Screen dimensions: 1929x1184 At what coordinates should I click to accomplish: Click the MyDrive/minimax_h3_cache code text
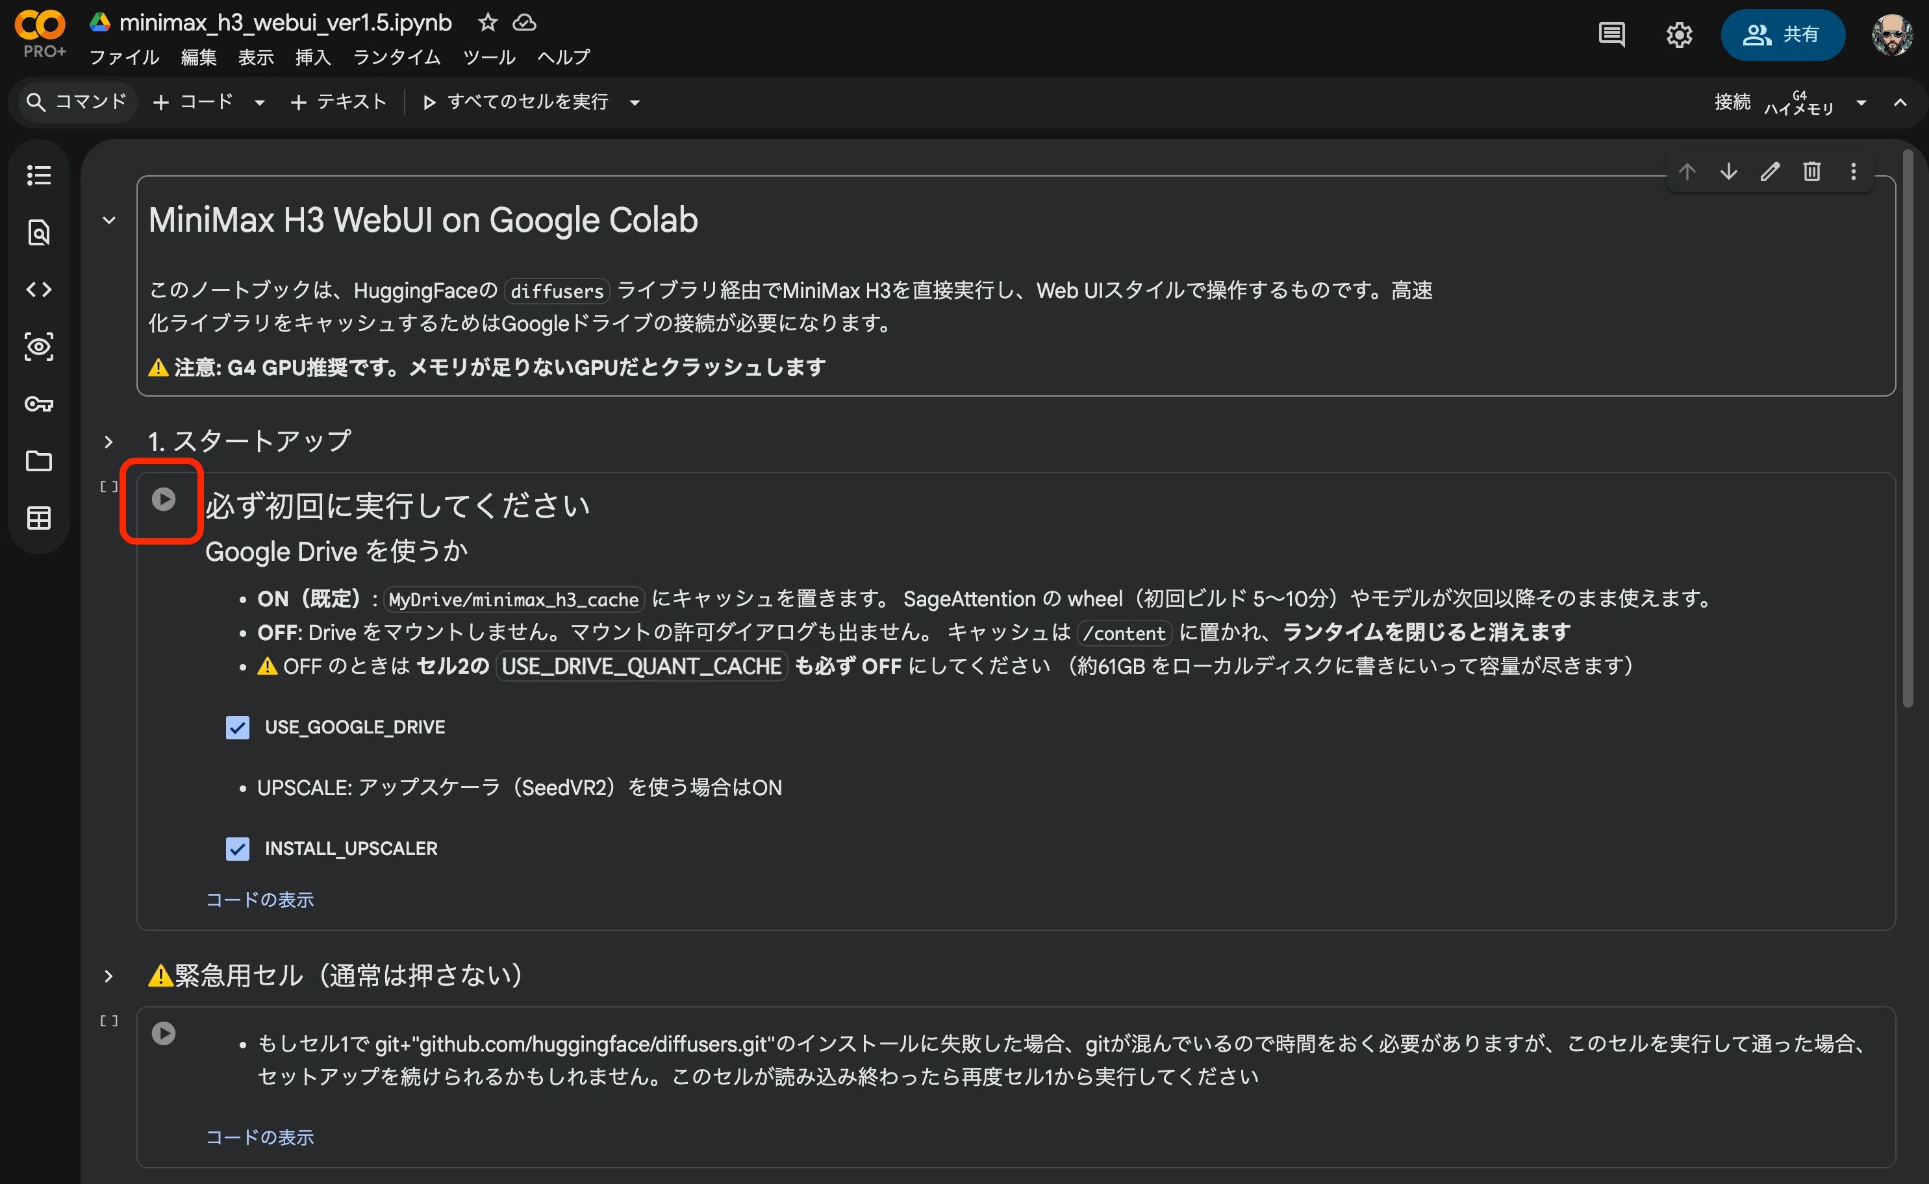click(514, 600)
